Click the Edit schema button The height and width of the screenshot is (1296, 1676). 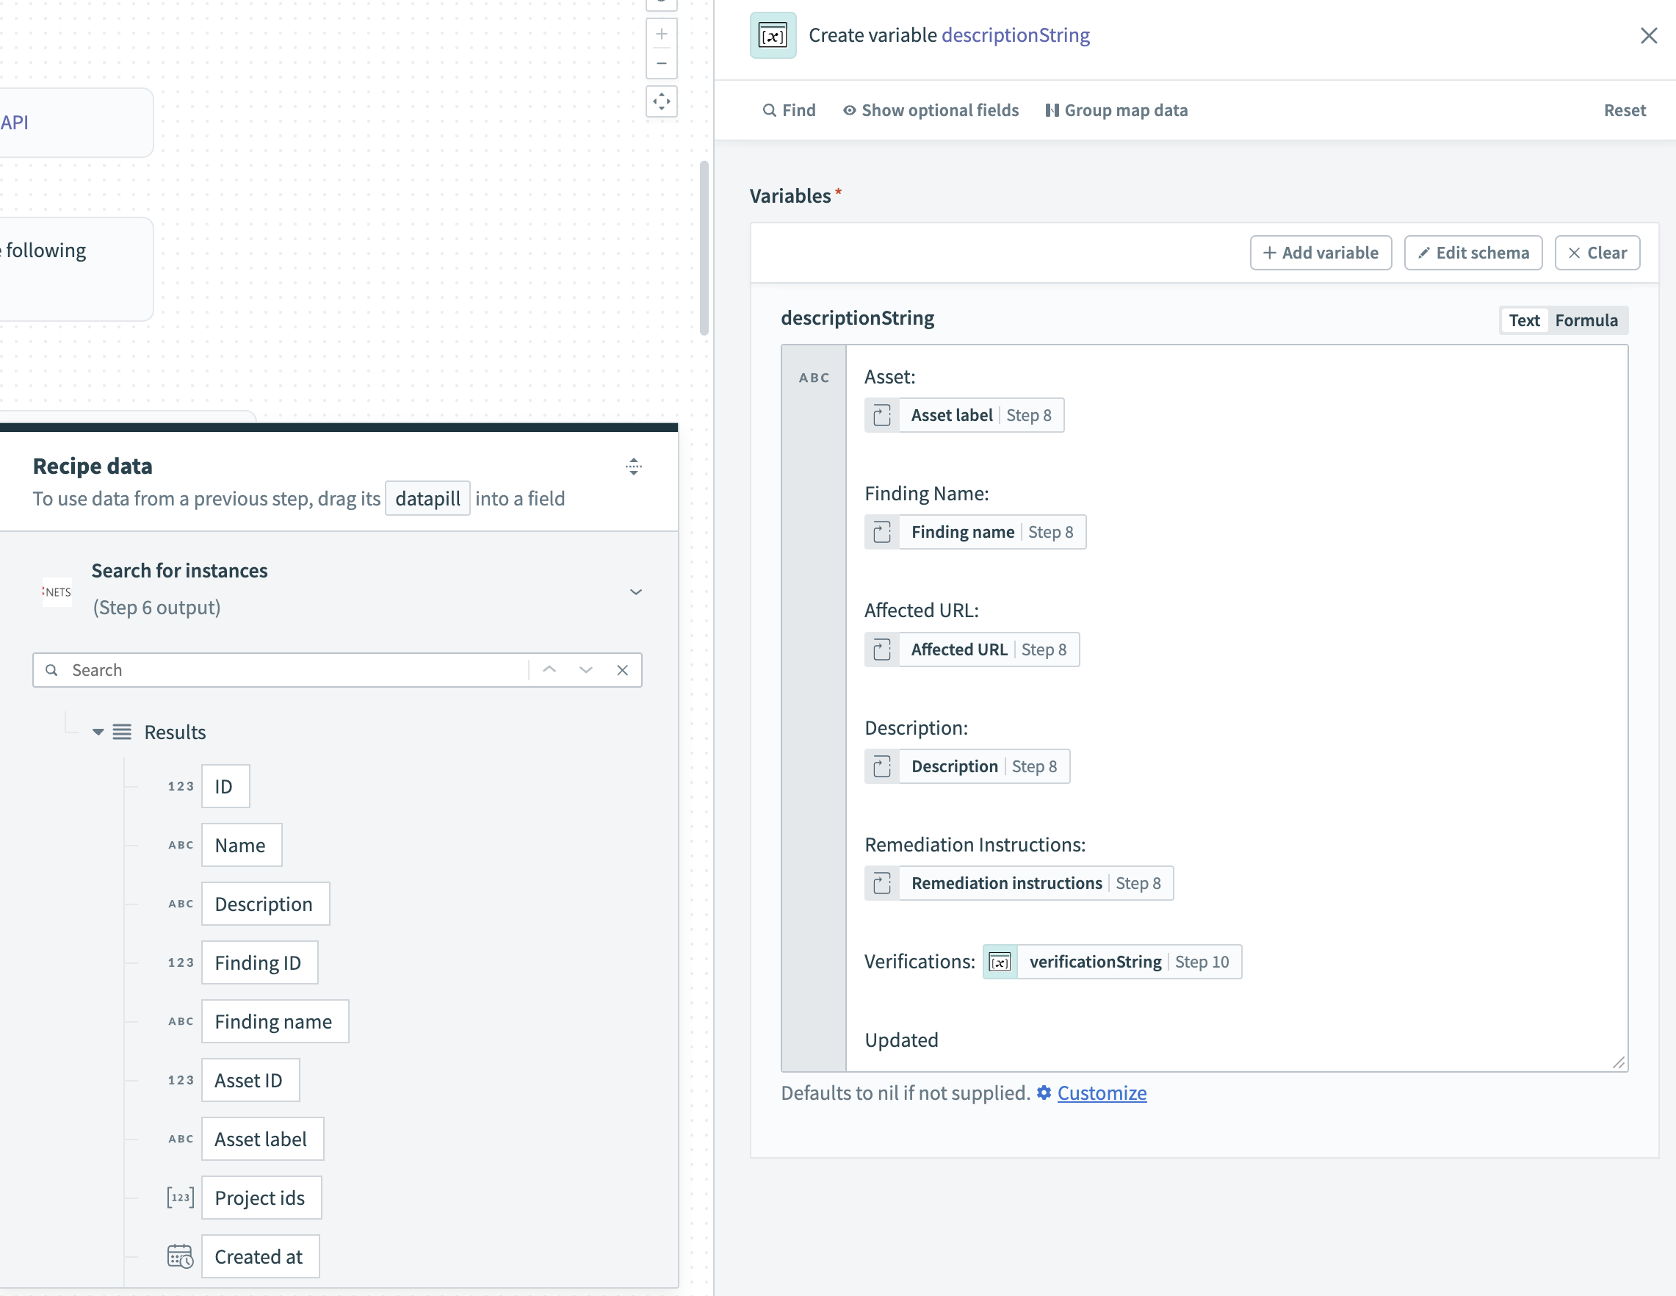1473,253
